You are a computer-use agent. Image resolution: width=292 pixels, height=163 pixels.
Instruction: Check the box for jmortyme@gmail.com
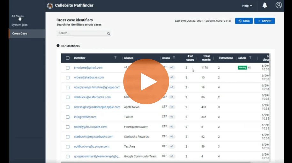click(x=68, y=68)
